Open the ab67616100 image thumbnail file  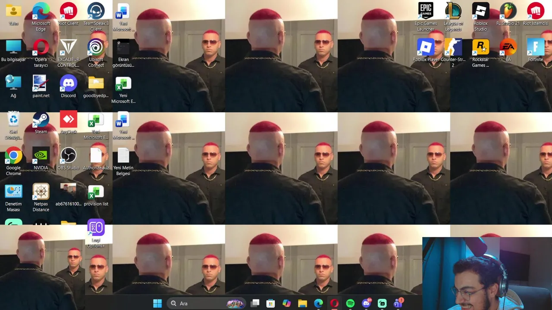68,195
